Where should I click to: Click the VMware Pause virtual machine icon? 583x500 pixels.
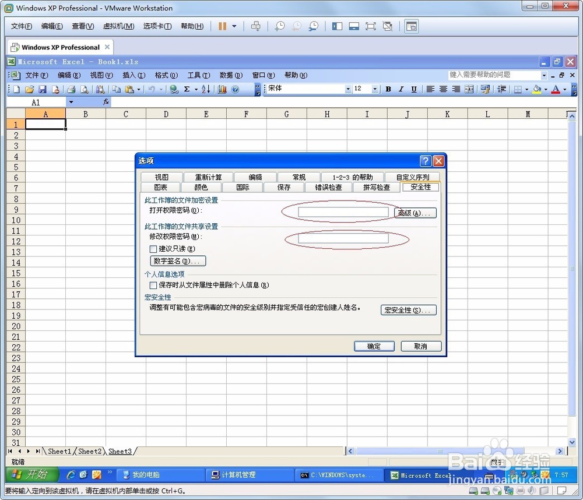[222, 26]
